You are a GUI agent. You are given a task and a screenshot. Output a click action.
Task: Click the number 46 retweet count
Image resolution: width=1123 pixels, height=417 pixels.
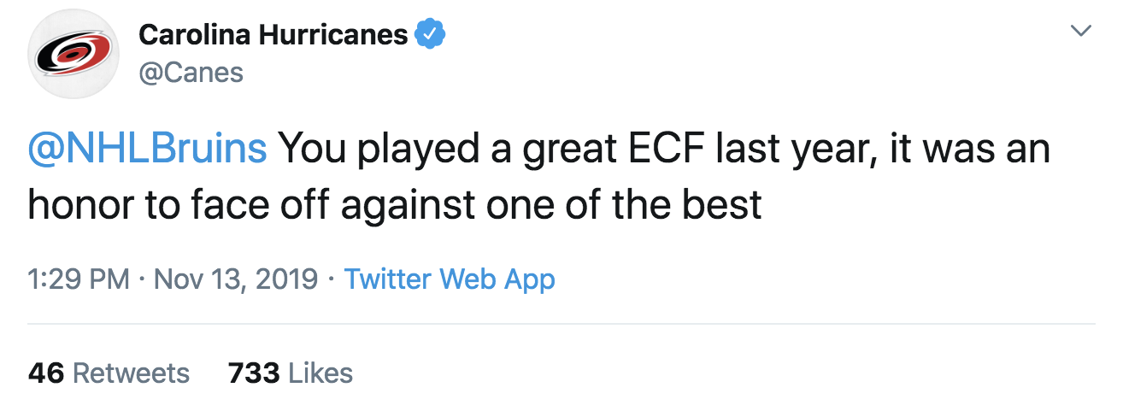(46, 373)
